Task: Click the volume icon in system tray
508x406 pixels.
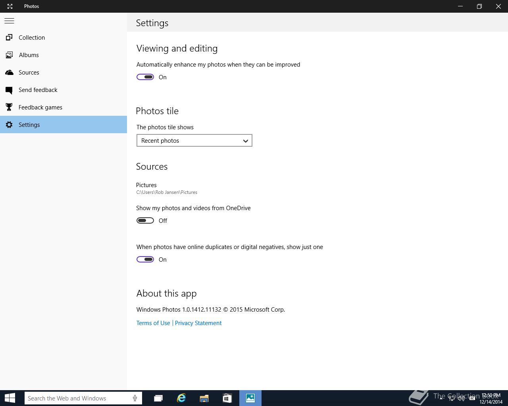Action: (x=461, y=398)
